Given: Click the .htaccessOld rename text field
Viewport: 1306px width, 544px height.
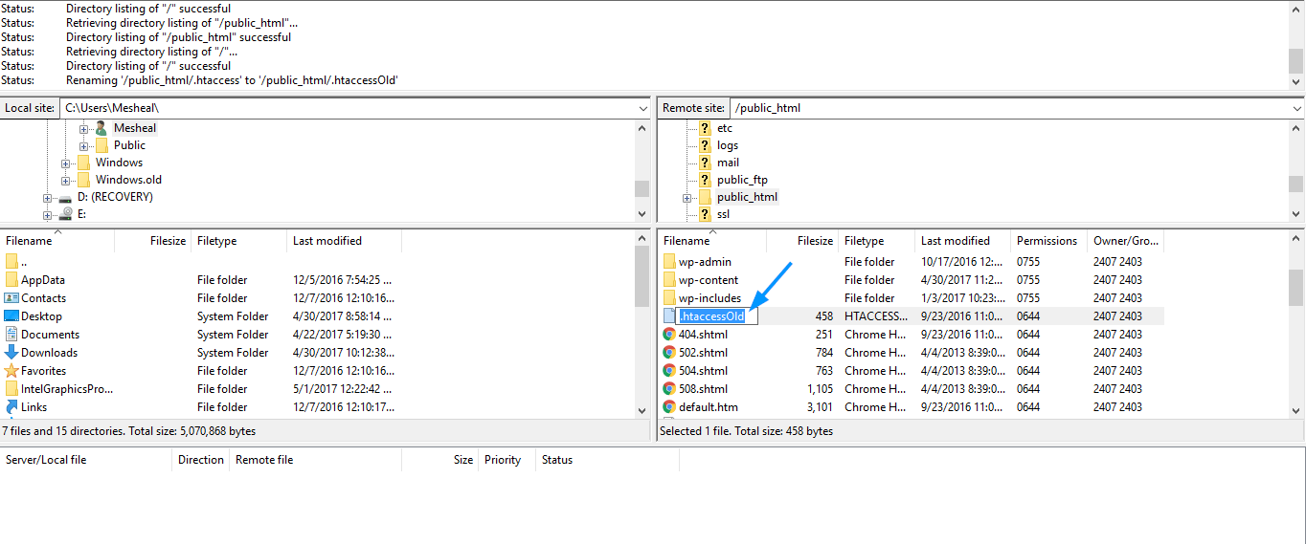Looking at the screenshot, I should tap(716, 316).
